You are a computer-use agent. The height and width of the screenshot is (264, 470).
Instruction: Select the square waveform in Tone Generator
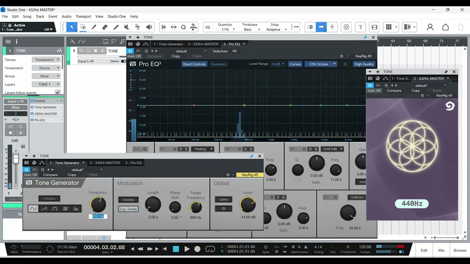(55, 209)
